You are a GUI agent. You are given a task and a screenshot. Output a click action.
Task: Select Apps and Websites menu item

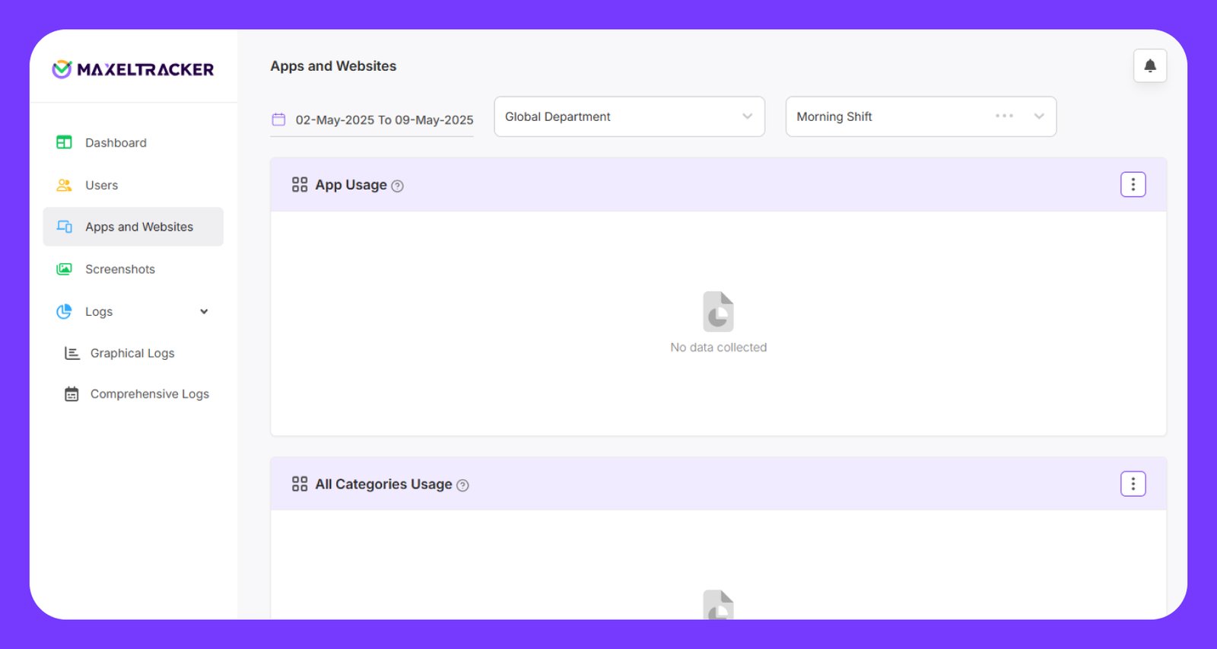point(139,227)
